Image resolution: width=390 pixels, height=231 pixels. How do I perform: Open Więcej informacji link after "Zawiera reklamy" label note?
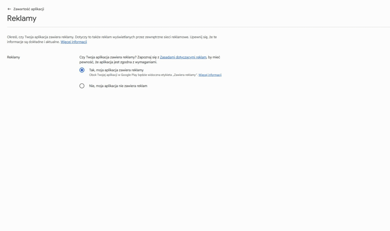[x=210, y=75]
